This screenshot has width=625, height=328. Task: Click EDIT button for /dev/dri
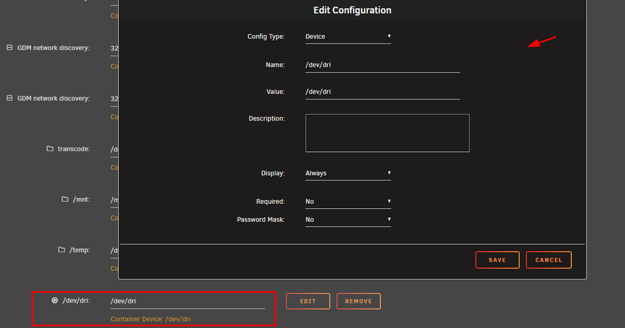coord(307,301)
